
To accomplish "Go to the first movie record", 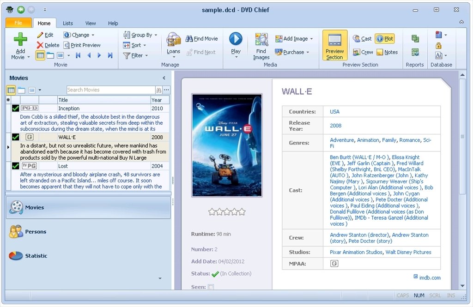I will tap(78, 55).
